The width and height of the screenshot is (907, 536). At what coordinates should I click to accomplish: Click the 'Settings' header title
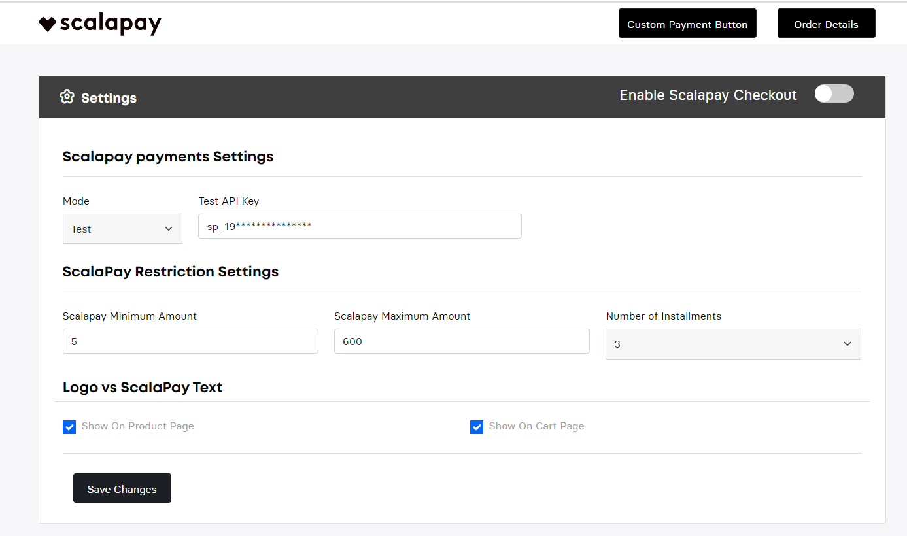[109, 98]
